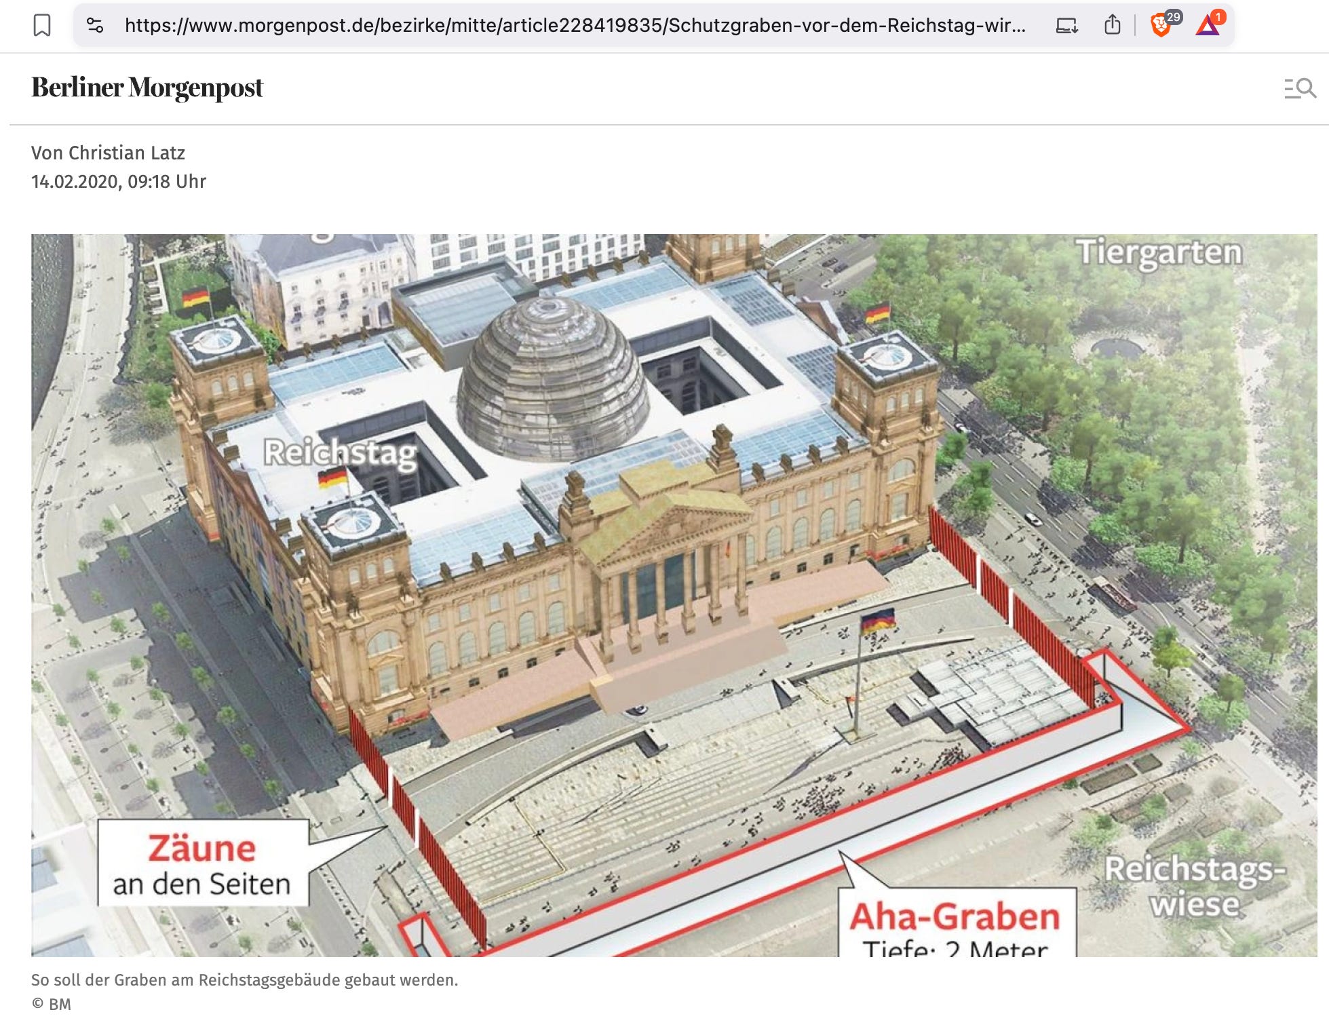Click the 'Zäune an den Seiten' callout

[x=202, y=864]
